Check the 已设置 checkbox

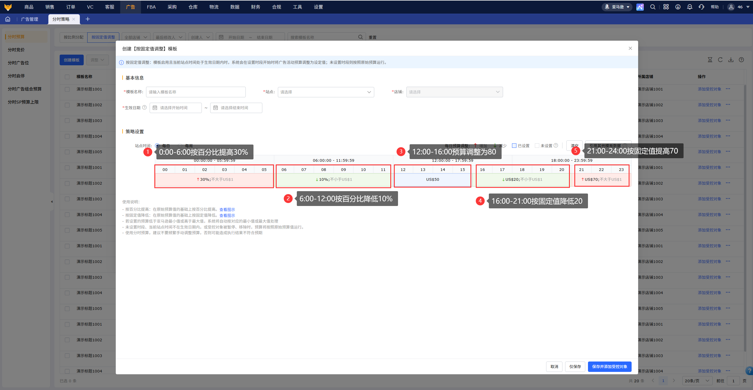[514, 145]
